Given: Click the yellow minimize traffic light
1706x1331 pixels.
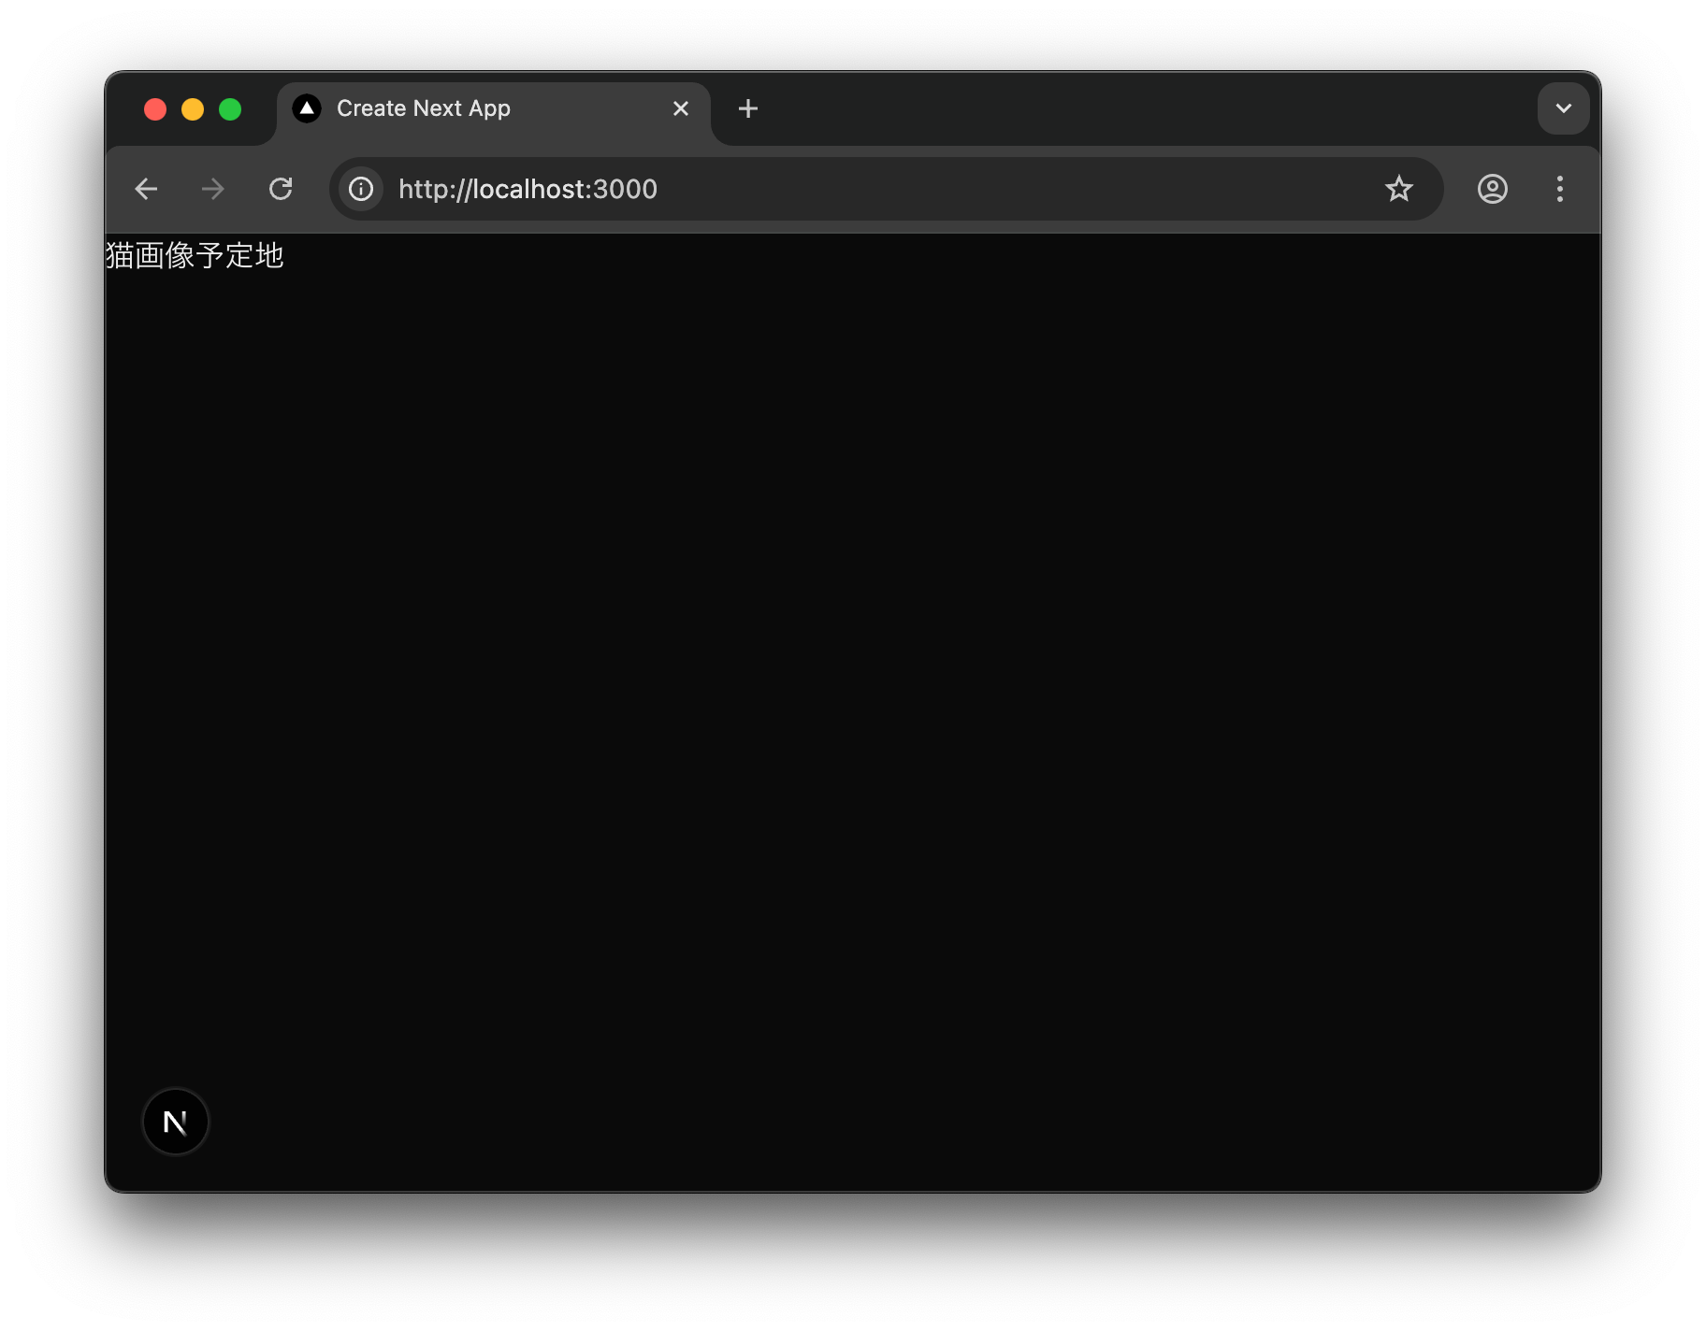Looking at the screenshot, I should [193, 108].
